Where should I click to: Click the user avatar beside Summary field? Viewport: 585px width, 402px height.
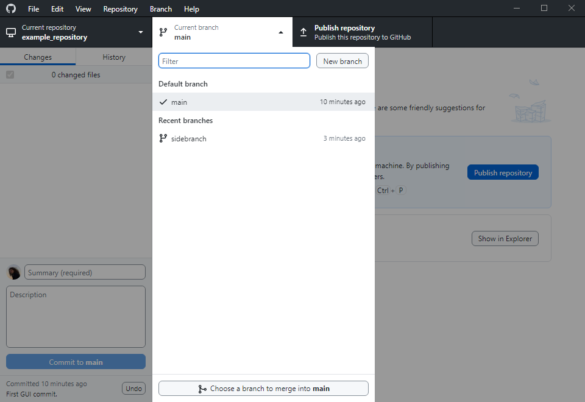14,272
